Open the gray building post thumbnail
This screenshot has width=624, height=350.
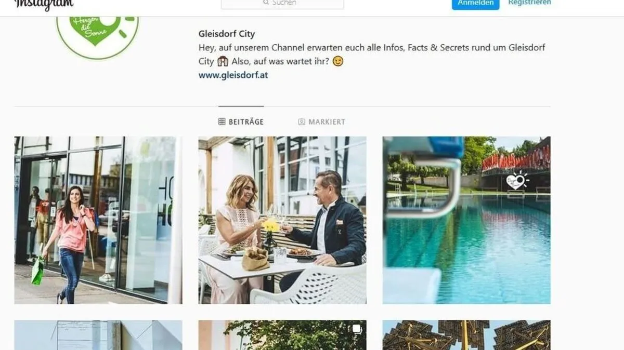pyautogui.click(x=98, y=335)
